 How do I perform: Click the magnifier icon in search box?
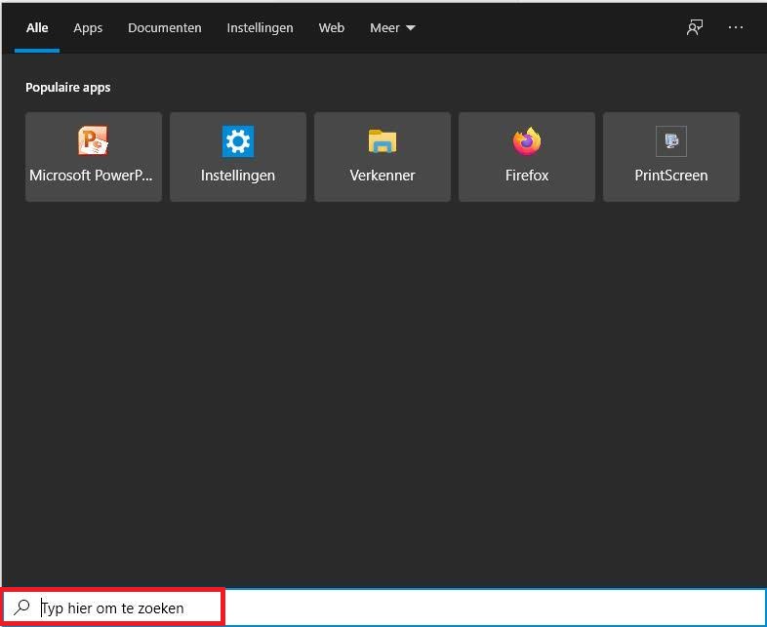click(22, 607)
